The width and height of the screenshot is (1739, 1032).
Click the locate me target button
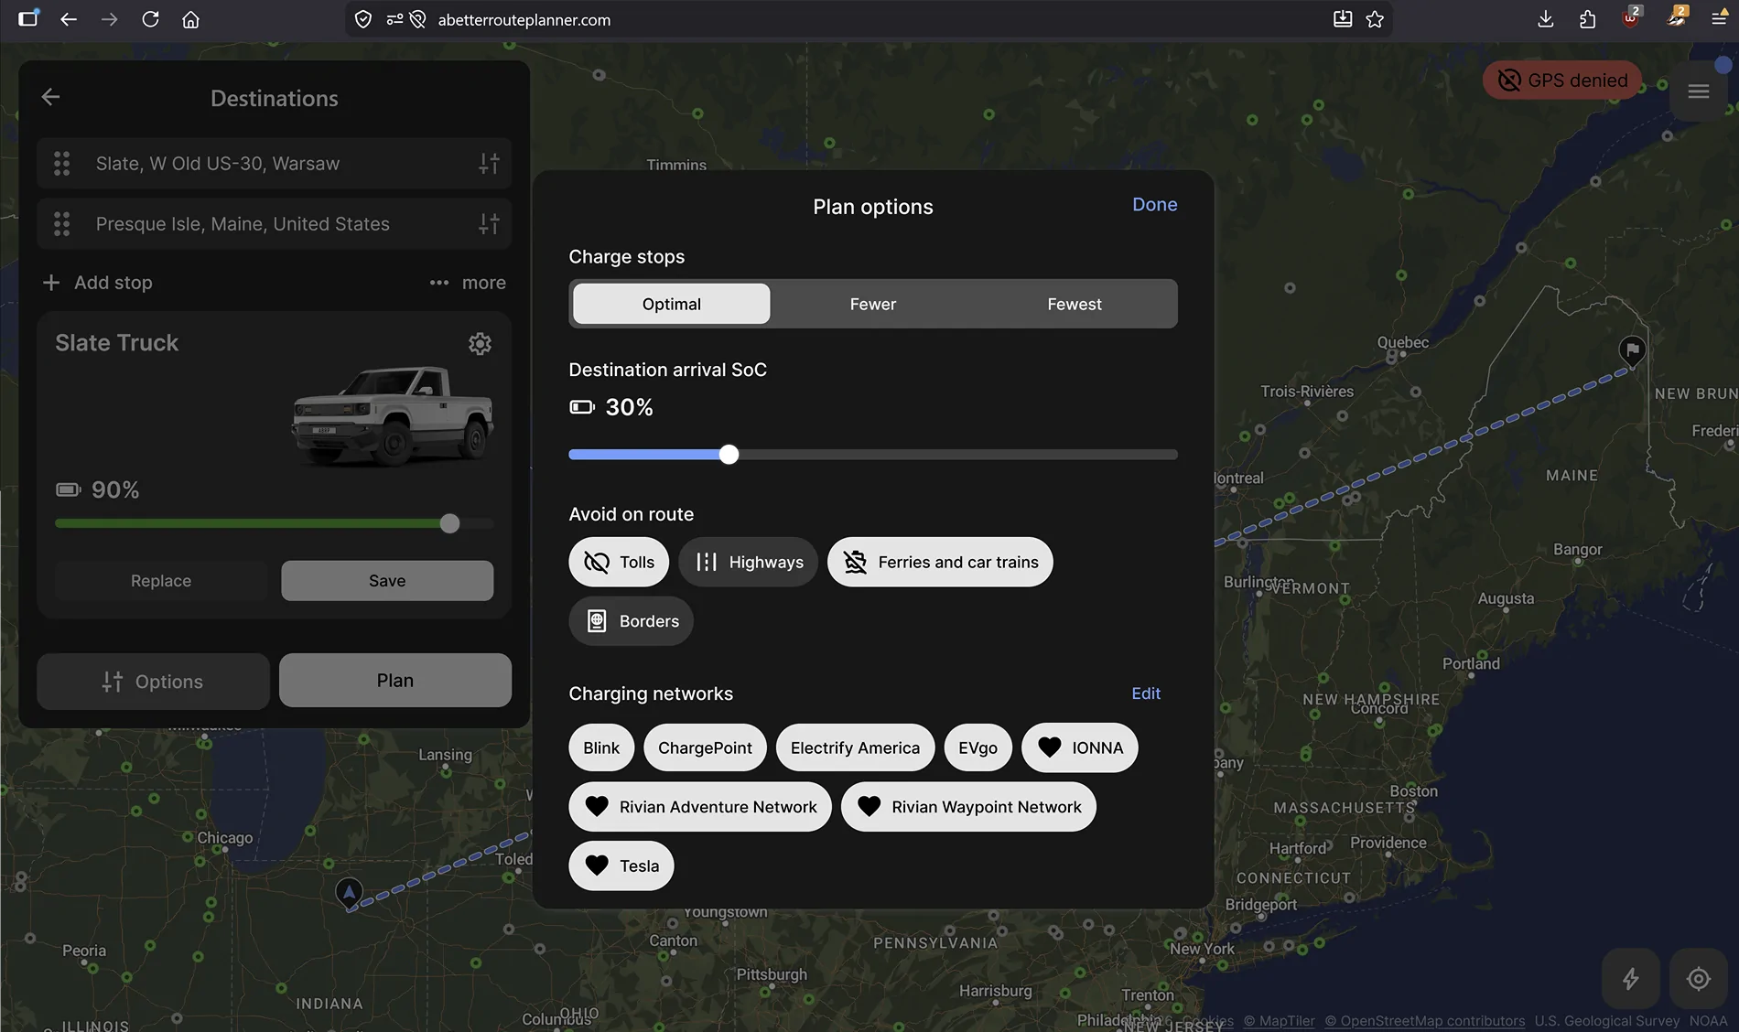point(1699,979)
